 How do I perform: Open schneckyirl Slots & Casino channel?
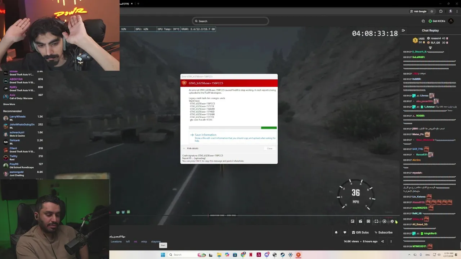(x=23, y=134)
